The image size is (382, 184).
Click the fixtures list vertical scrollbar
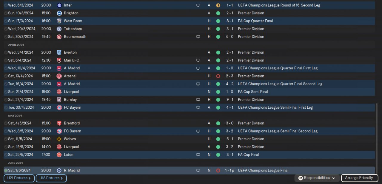pos(377,139)
